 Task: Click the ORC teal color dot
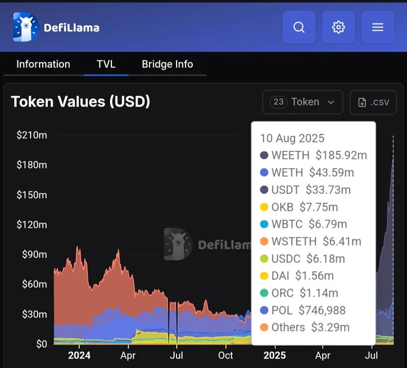coord(264,293)
